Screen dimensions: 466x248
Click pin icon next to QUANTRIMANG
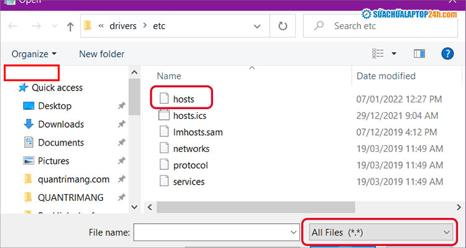pos(121,197)
